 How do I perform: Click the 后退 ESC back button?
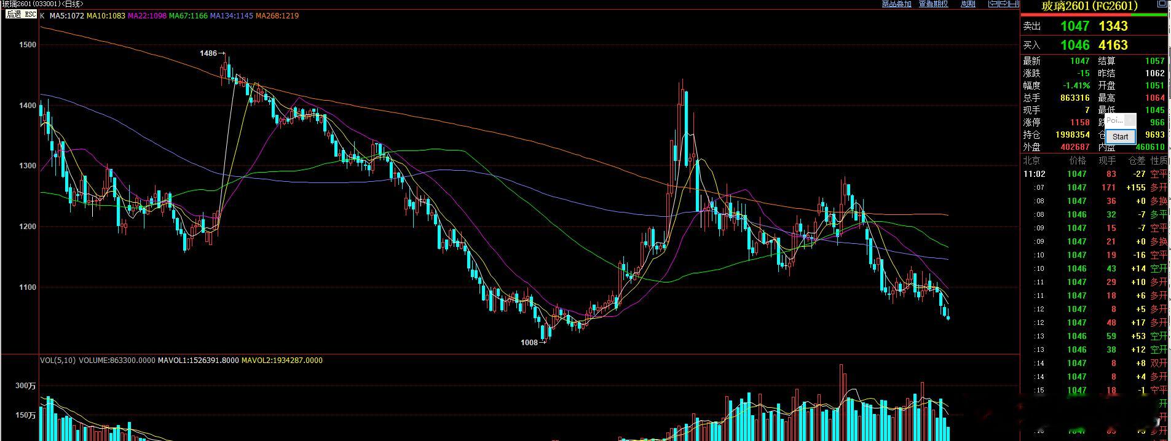[21, 14]
